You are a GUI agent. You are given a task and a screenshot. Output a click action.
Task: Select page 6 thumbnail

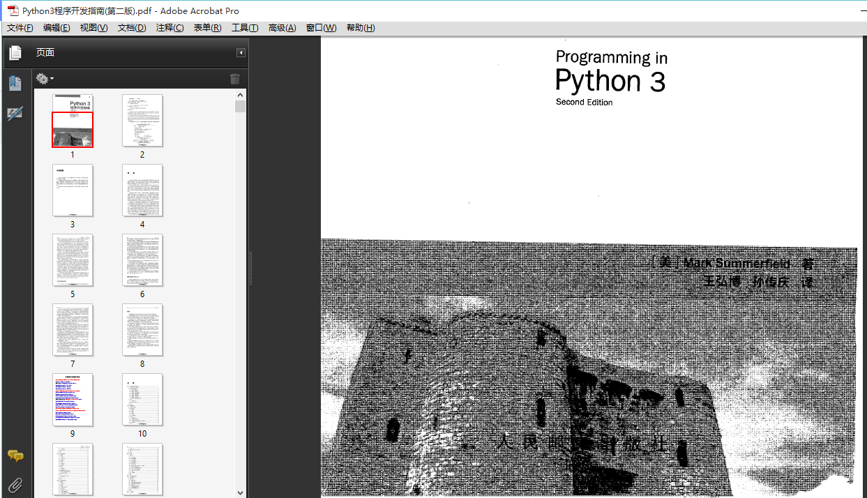[142, 260]
